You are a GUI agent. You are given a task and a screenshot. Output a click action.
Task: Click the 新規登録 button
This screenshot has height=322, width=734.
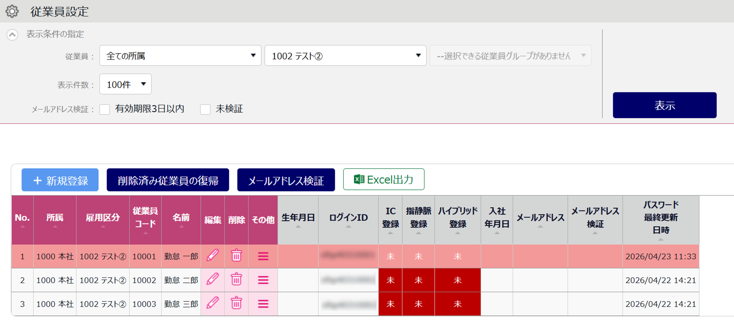point(60,180)
